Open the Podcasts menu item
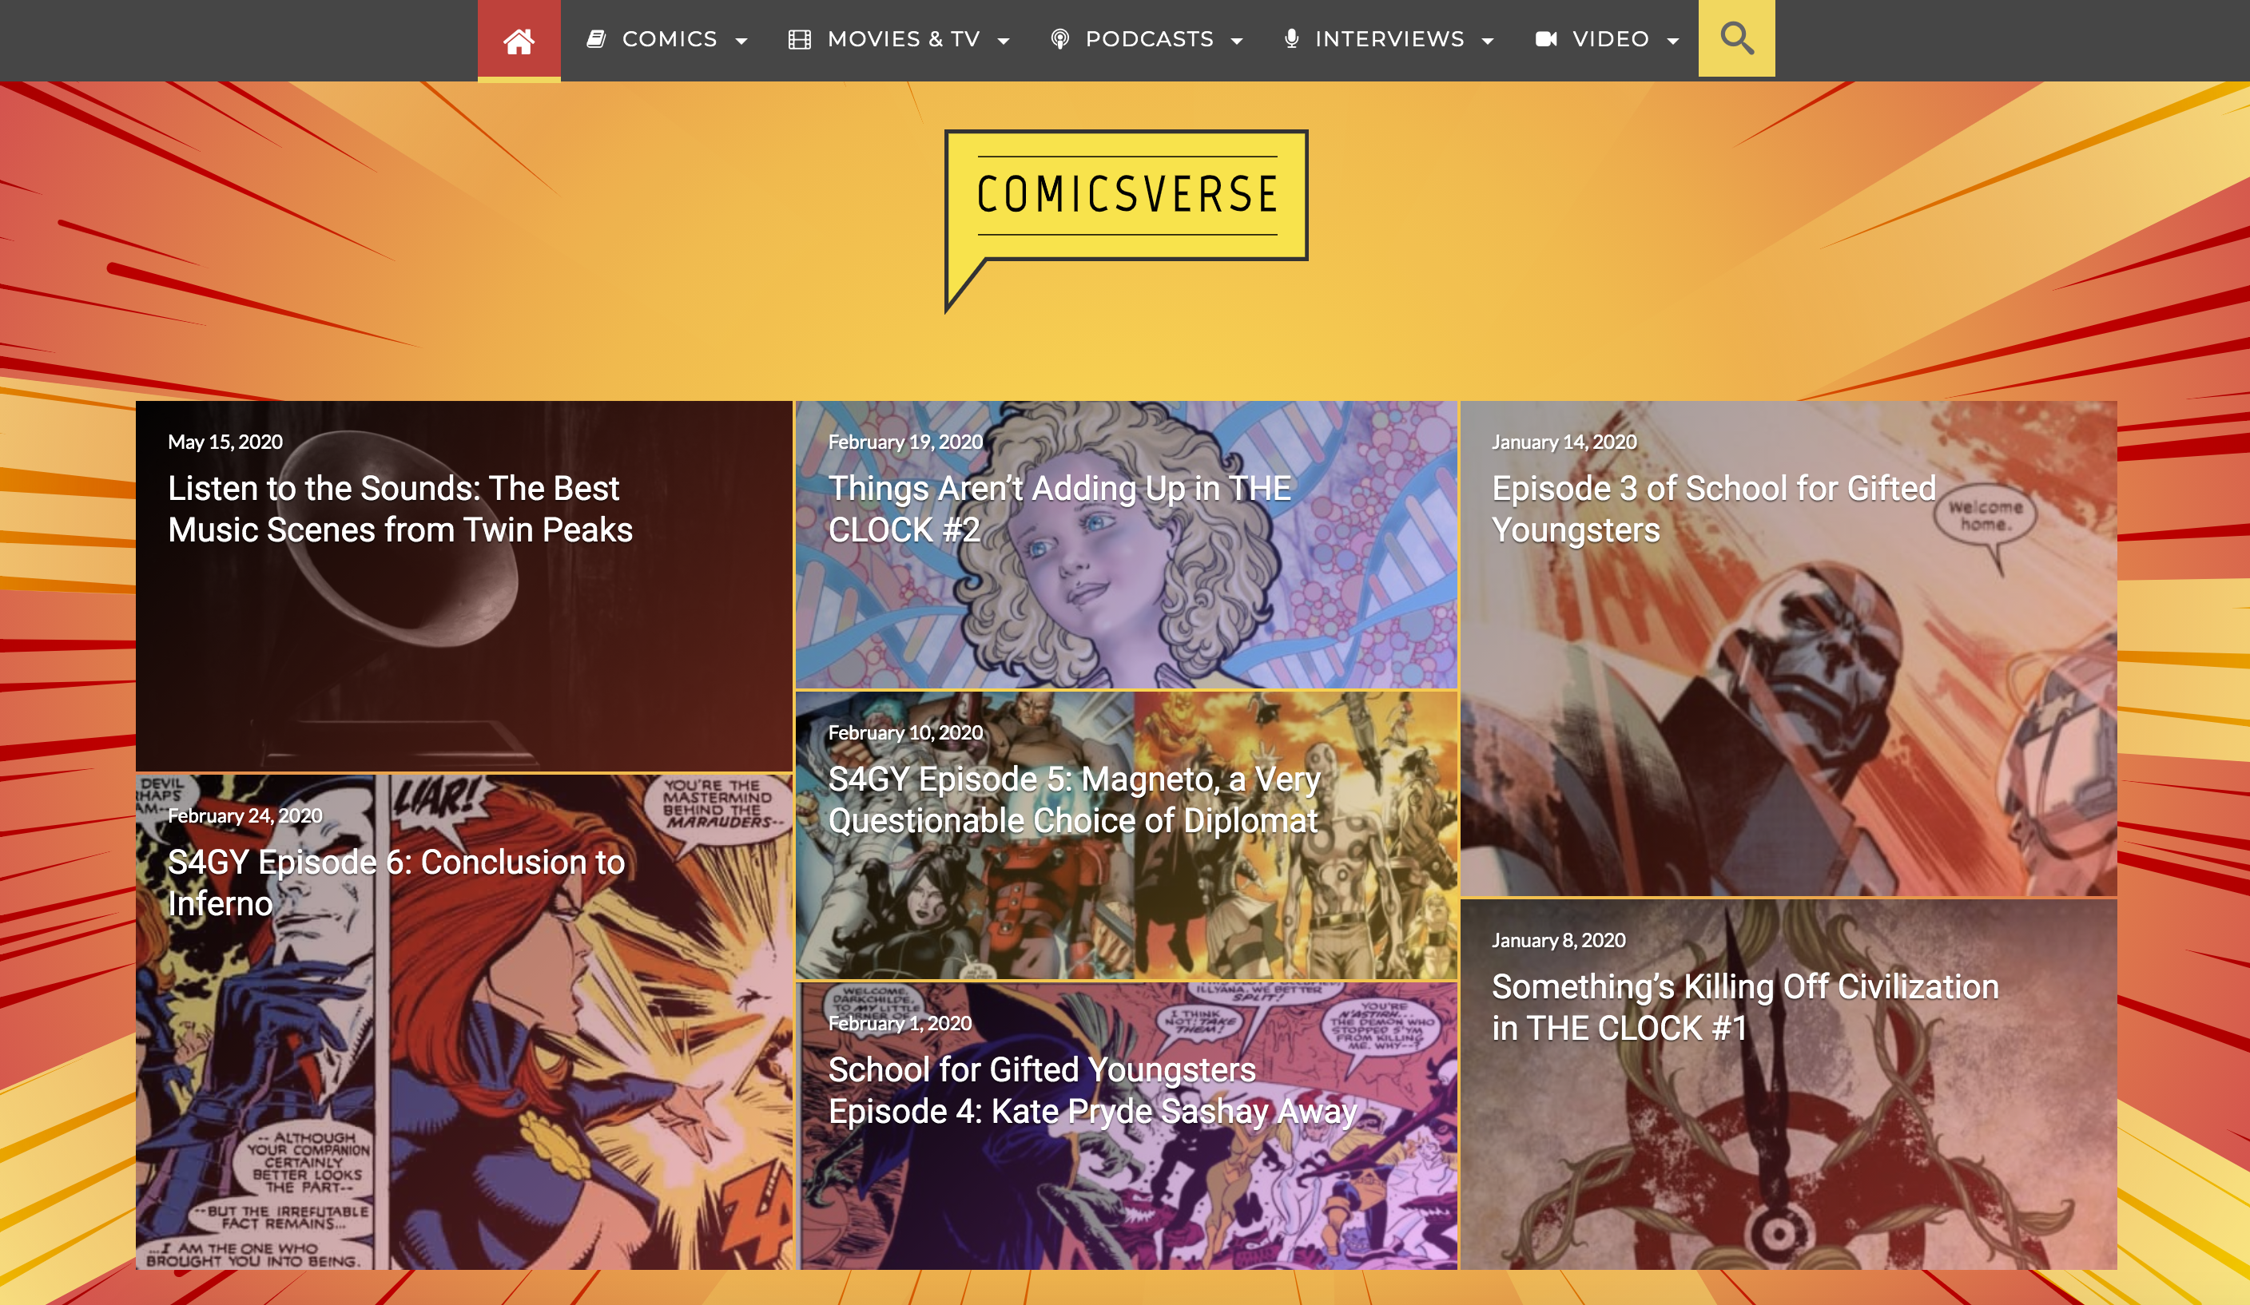Viewport: 2250px width, 1305px height. point(1149,39)
